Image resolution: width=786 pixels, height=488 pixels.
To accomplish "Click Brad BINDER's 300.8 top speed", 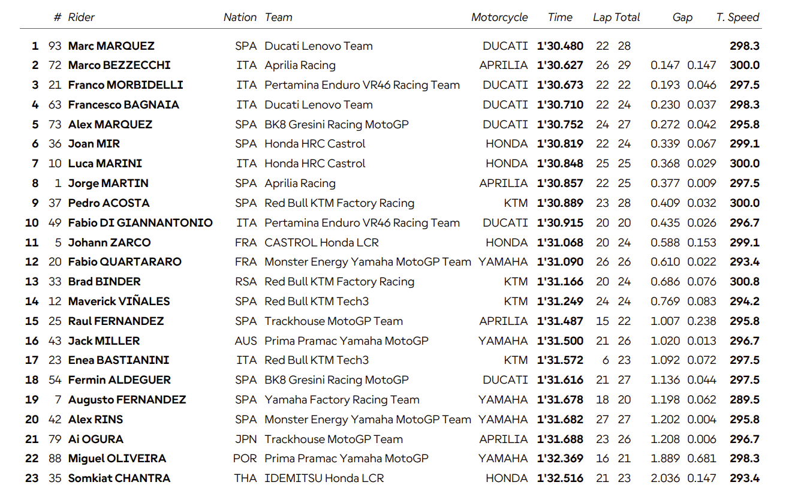I will [745, 282].
